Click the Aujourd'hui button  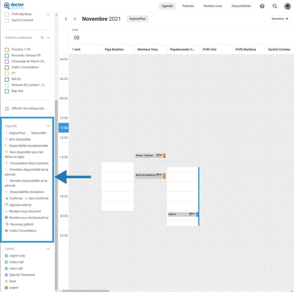coord(137,19)
